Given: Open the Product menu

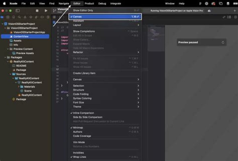Looking at the screenshot, I should click(89, 4).
